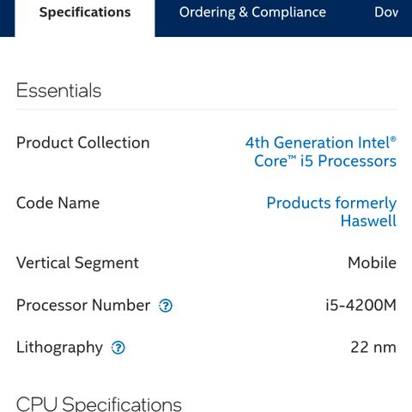412x412 pixels.
Task: Select the Vertical Segment label text
Action: click(x=77, y=264)
